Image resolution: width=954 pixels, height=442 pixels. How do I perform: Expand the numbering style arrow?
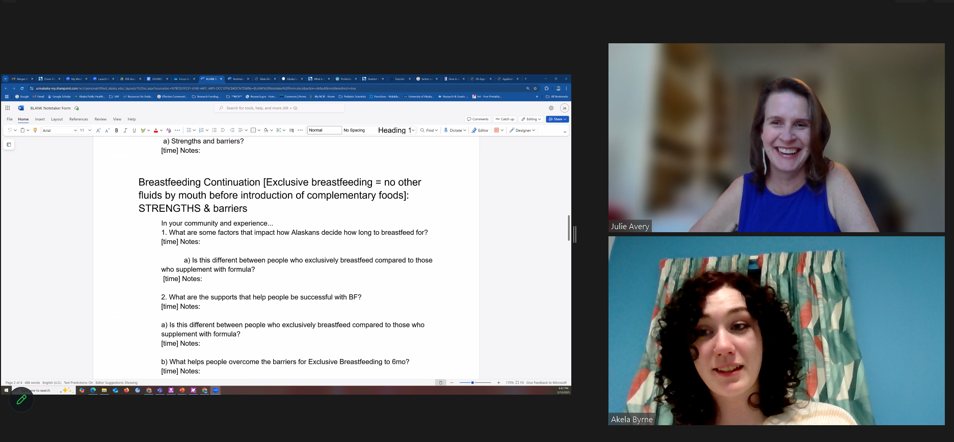207,130
